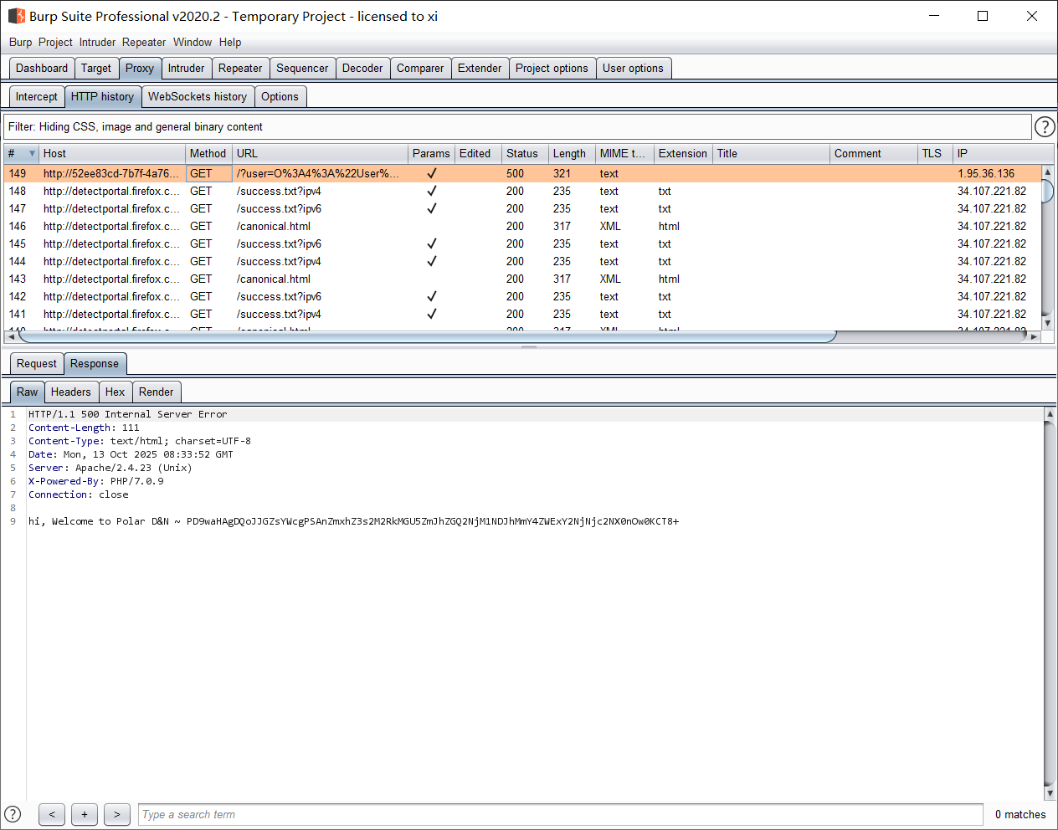The image size is (1058, 830).
Task: Open the Burp menu
Action: coord(20,43)
